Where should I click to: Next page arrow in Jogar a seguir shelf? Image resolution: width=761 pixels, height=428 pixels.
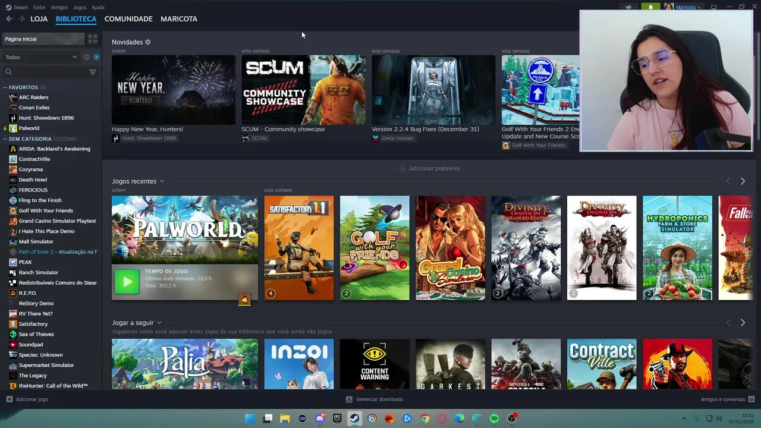coord(743,323)
